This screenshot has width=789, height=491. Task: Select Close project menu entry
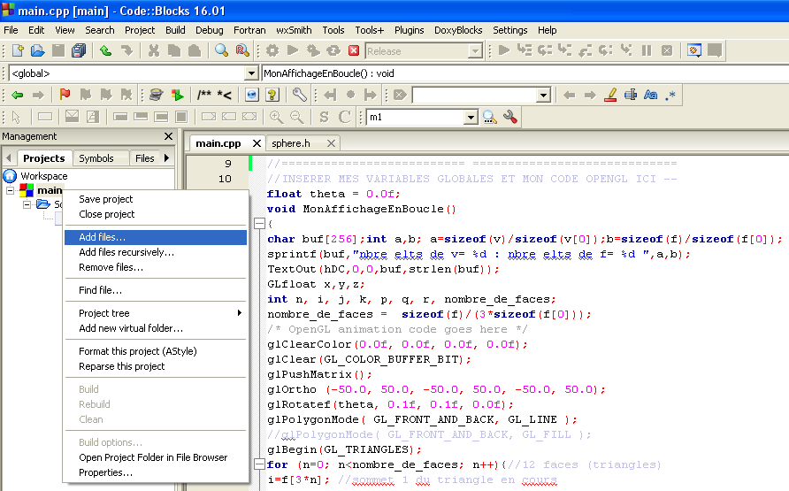[x=156, y=214]
